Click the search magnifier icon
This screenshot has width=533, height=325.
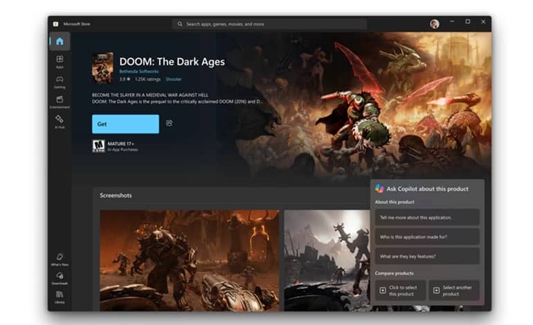click(x=180, y=24)
